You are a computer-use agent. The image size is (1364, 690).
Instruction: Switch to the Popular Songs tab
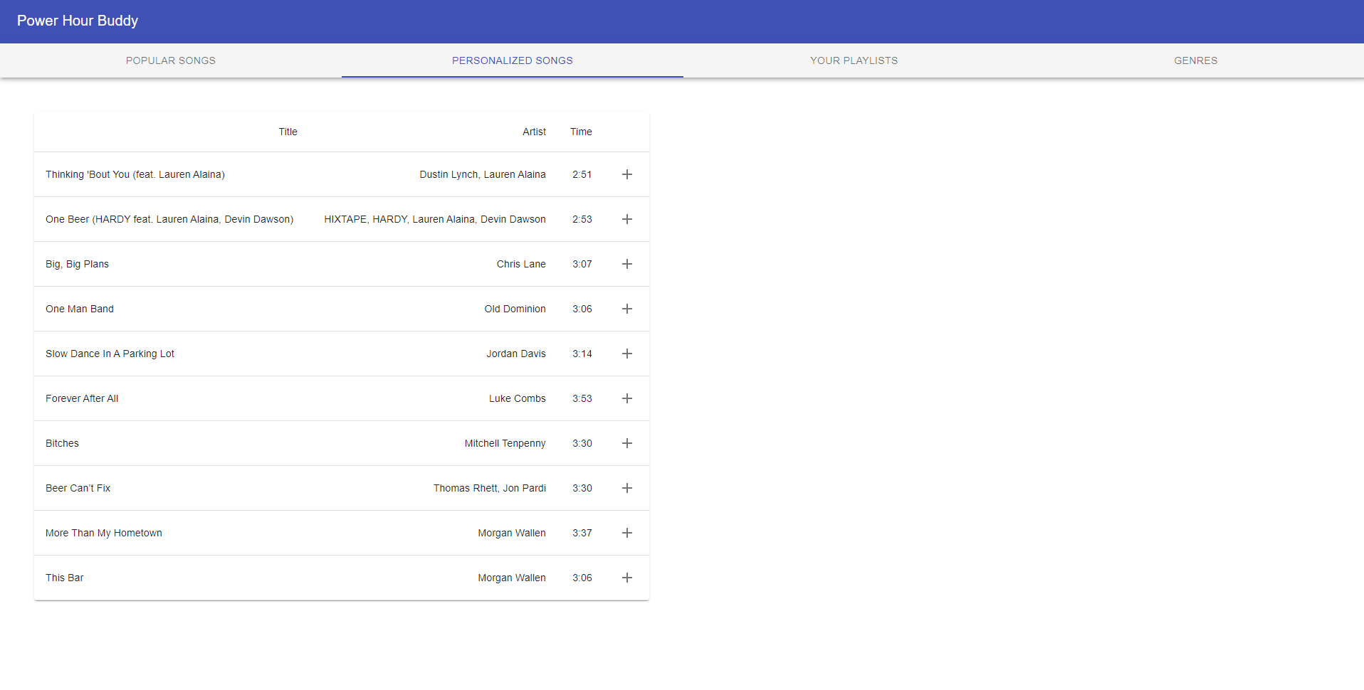tap(171, 60)
